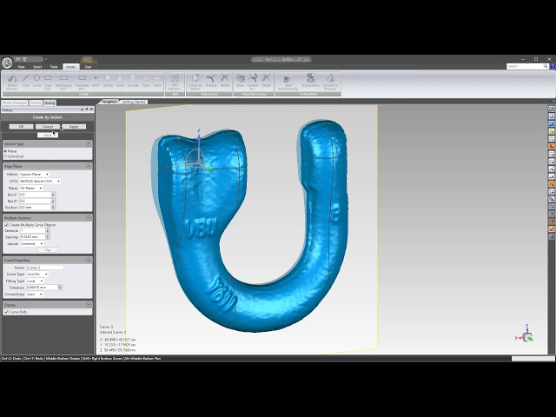Image resolution: width=556 pixels, height=417 pixels.
Task: Toggle the Curve Ends checkbox
Action: pyautogui.click(x=6, y=312)
